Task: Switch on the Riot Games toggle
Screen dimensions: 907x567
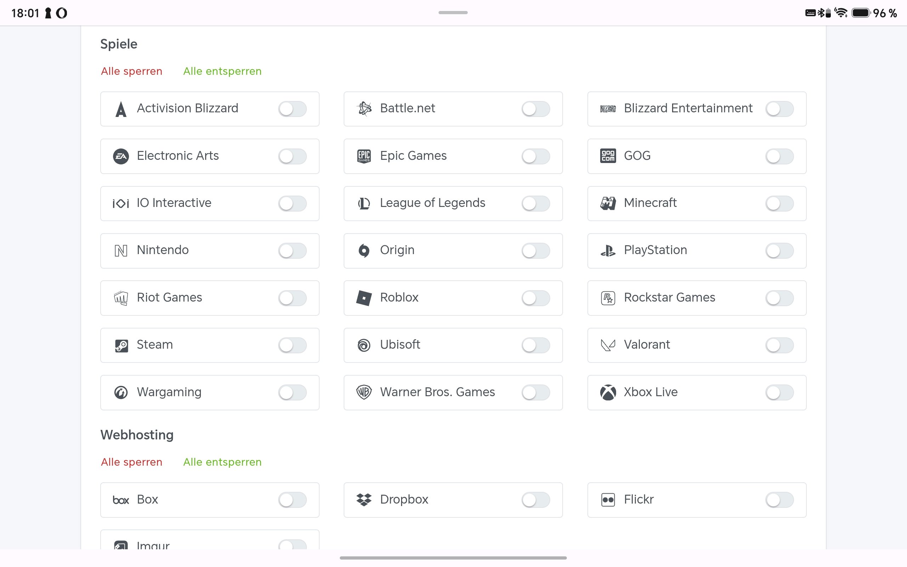Action: coord(292,298)
